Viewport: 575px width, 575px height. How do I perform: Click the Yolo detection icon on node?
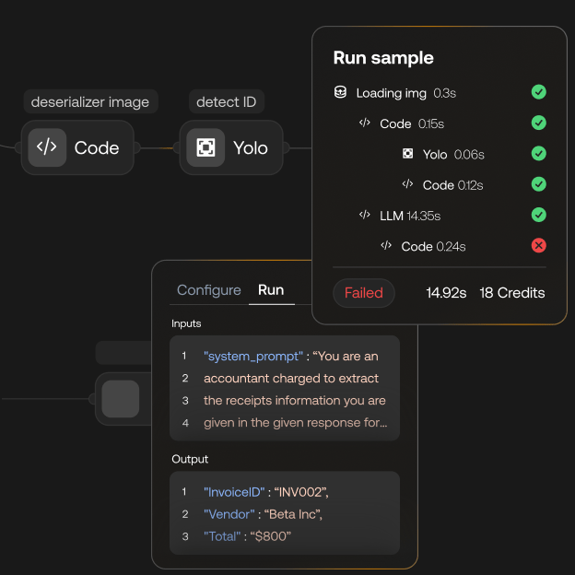tap(205, 147)
